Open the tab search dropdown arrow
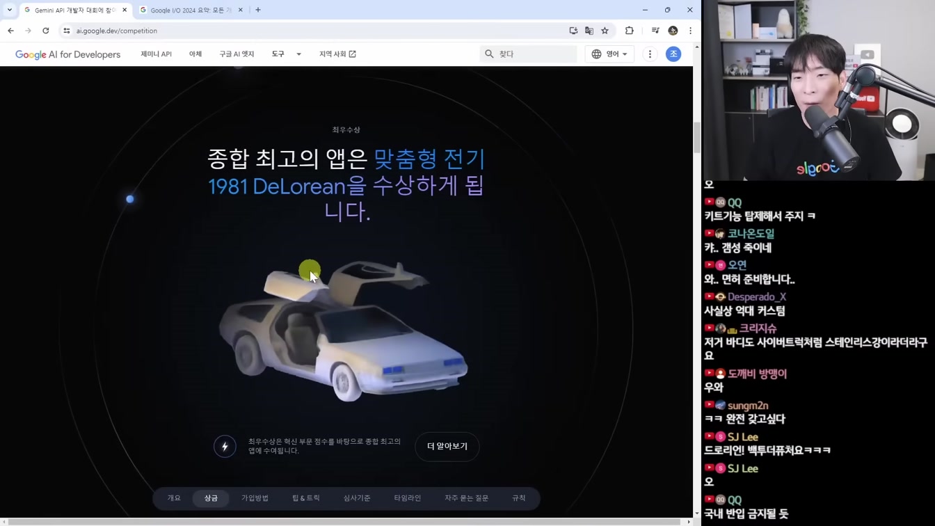Viewport: 935px width, 526px height. tap(9, 10)
